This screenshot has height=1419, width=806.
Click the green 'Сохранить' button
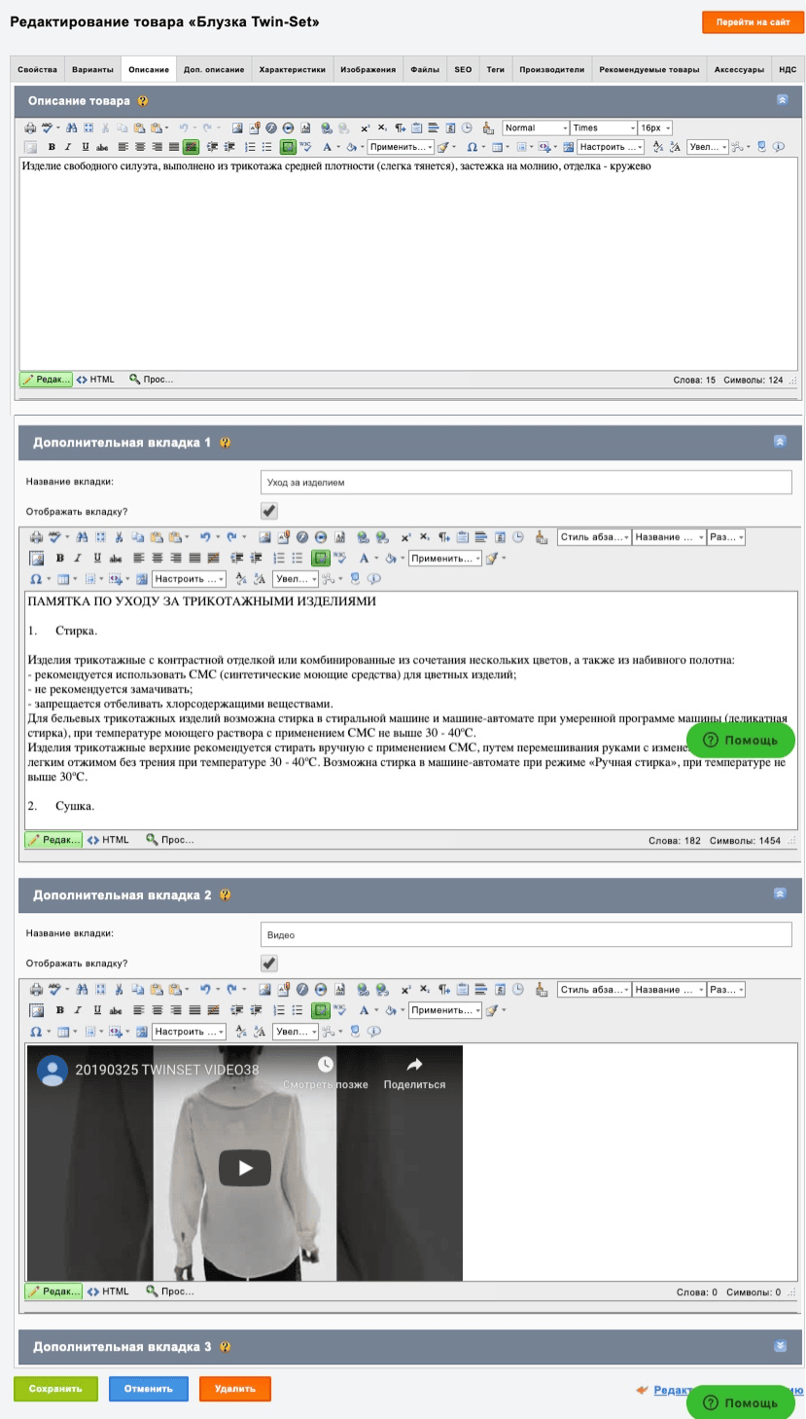(55, 1389)
